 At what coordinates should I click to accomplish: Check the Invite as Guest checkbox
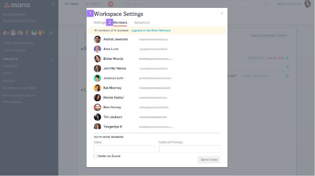pyautogui.click(x=95, y=156)
